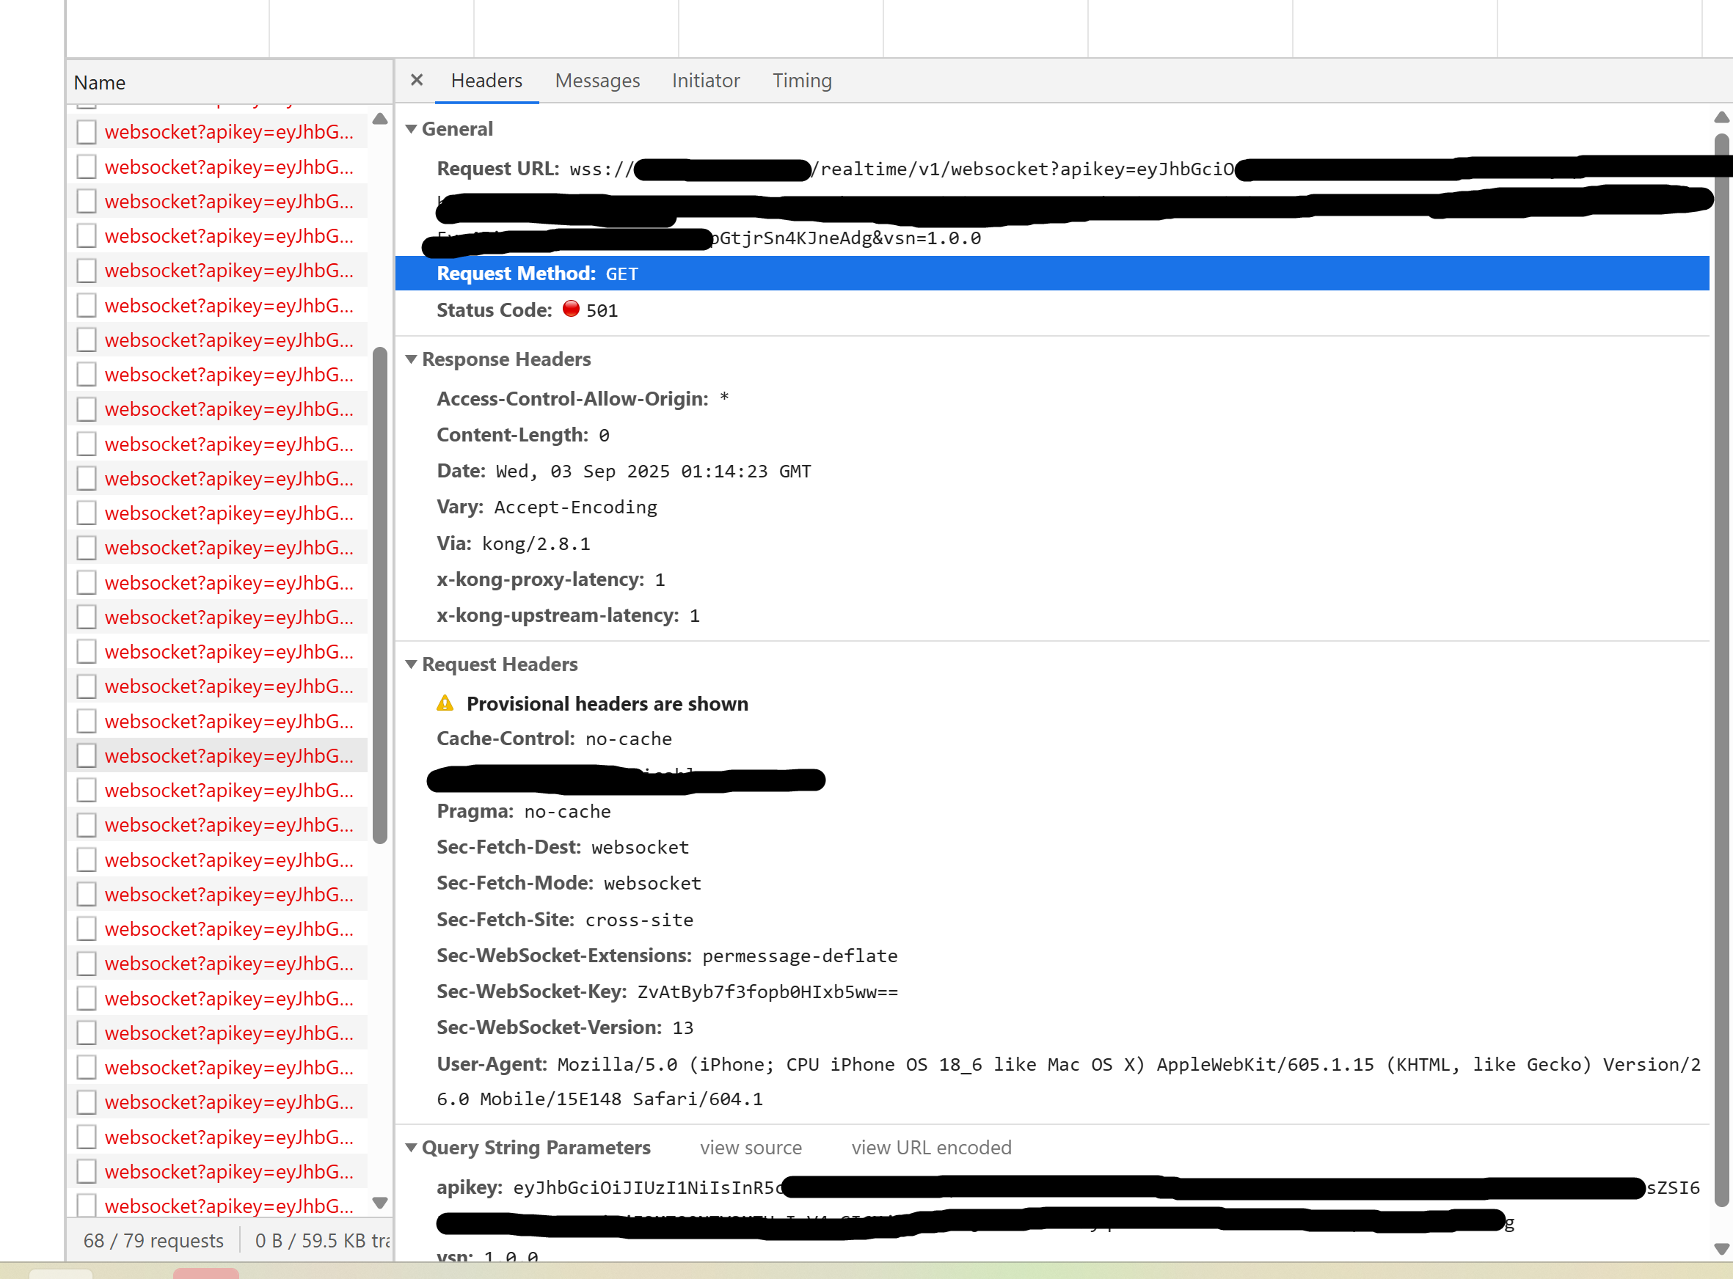Open the Initiator tab

[x=705, y=81]
